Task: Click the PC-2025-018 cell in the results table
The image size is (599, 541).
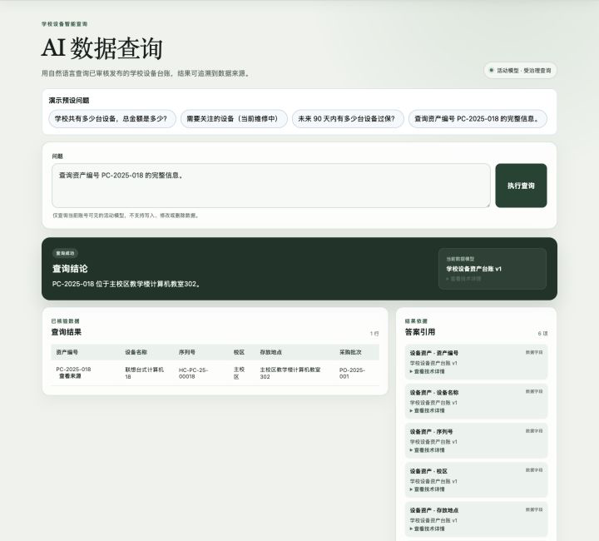Action: 73,370
